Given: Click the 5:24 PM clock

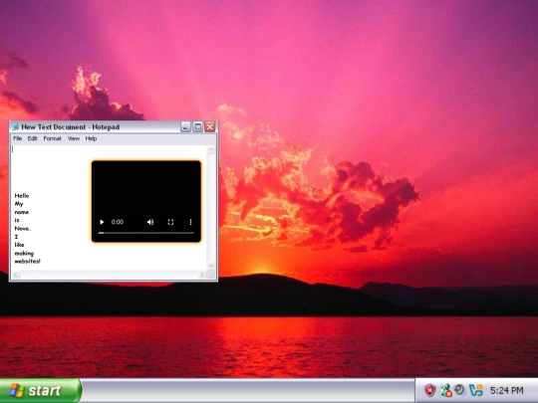Looking at the screenshot, I should tap(506, 390).
